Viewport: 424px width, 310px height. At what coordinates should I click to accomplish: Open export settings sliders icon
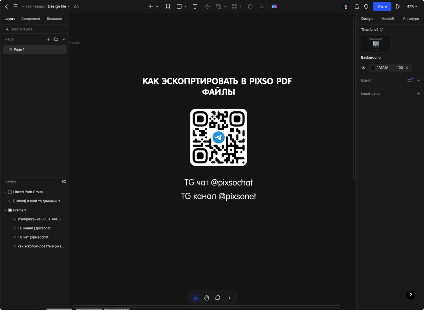pos(410,80)
